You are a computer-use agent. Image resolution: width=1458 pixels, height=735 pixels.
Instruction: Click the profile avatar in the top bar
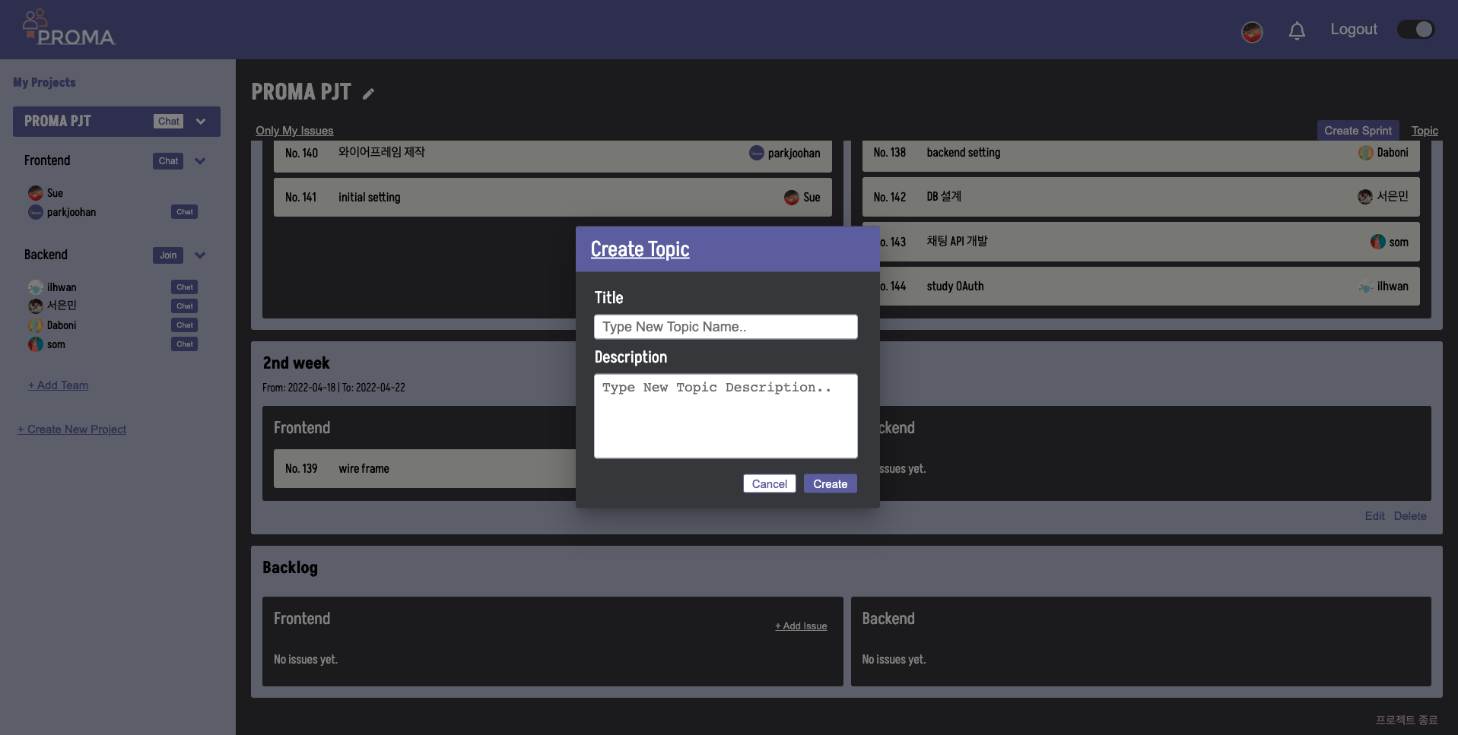1251,32
